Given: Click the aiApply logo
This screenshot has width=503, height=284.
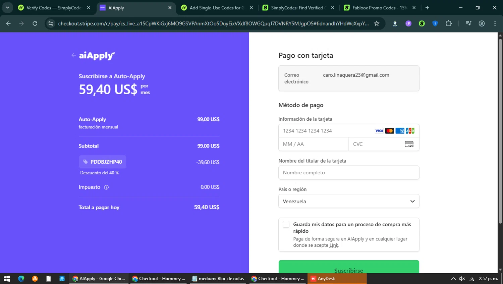Looking at the screenshot, I should pos(97,56).
